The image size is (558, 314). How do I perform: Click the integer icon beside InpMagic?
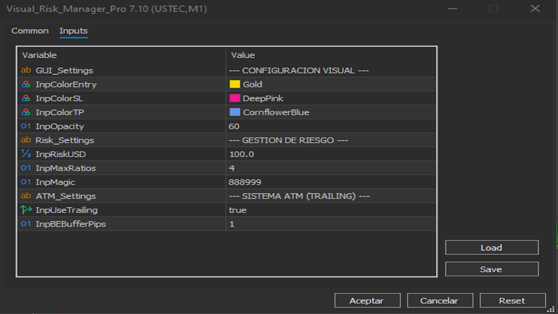26,182
